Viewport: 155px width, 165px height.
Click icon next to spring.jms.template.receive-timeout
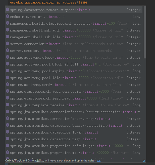8,105
